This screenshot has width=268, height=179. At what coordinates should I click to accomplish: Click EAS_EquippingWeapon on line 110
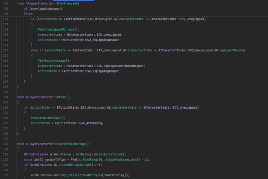103,40
